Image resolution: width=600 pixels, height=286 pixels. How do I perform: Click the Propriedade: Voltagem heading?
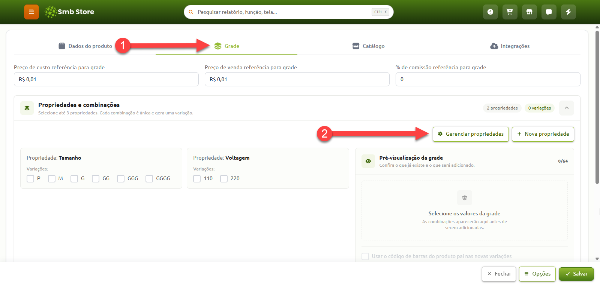click(x=221, y=158)
